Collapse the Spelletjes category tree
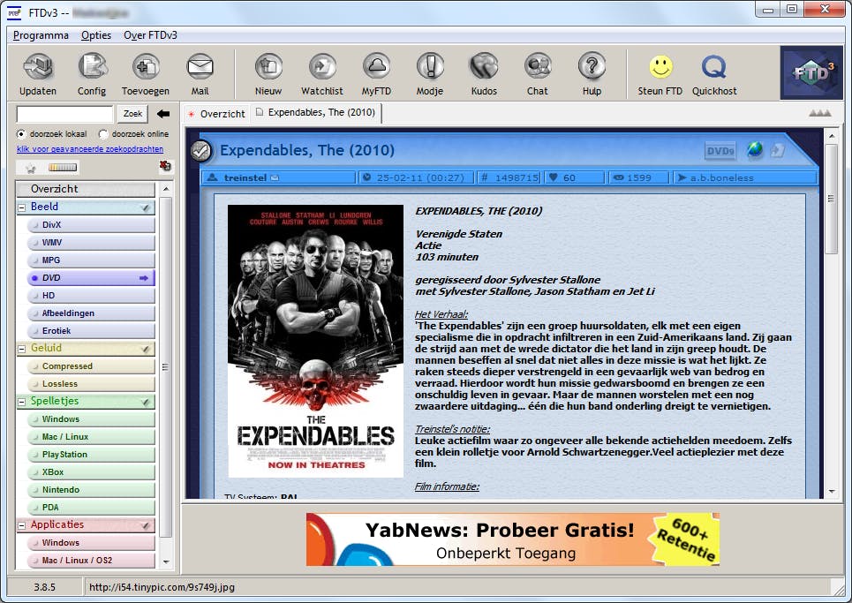The width and height of the screenshot is (852, 603). 22,402
